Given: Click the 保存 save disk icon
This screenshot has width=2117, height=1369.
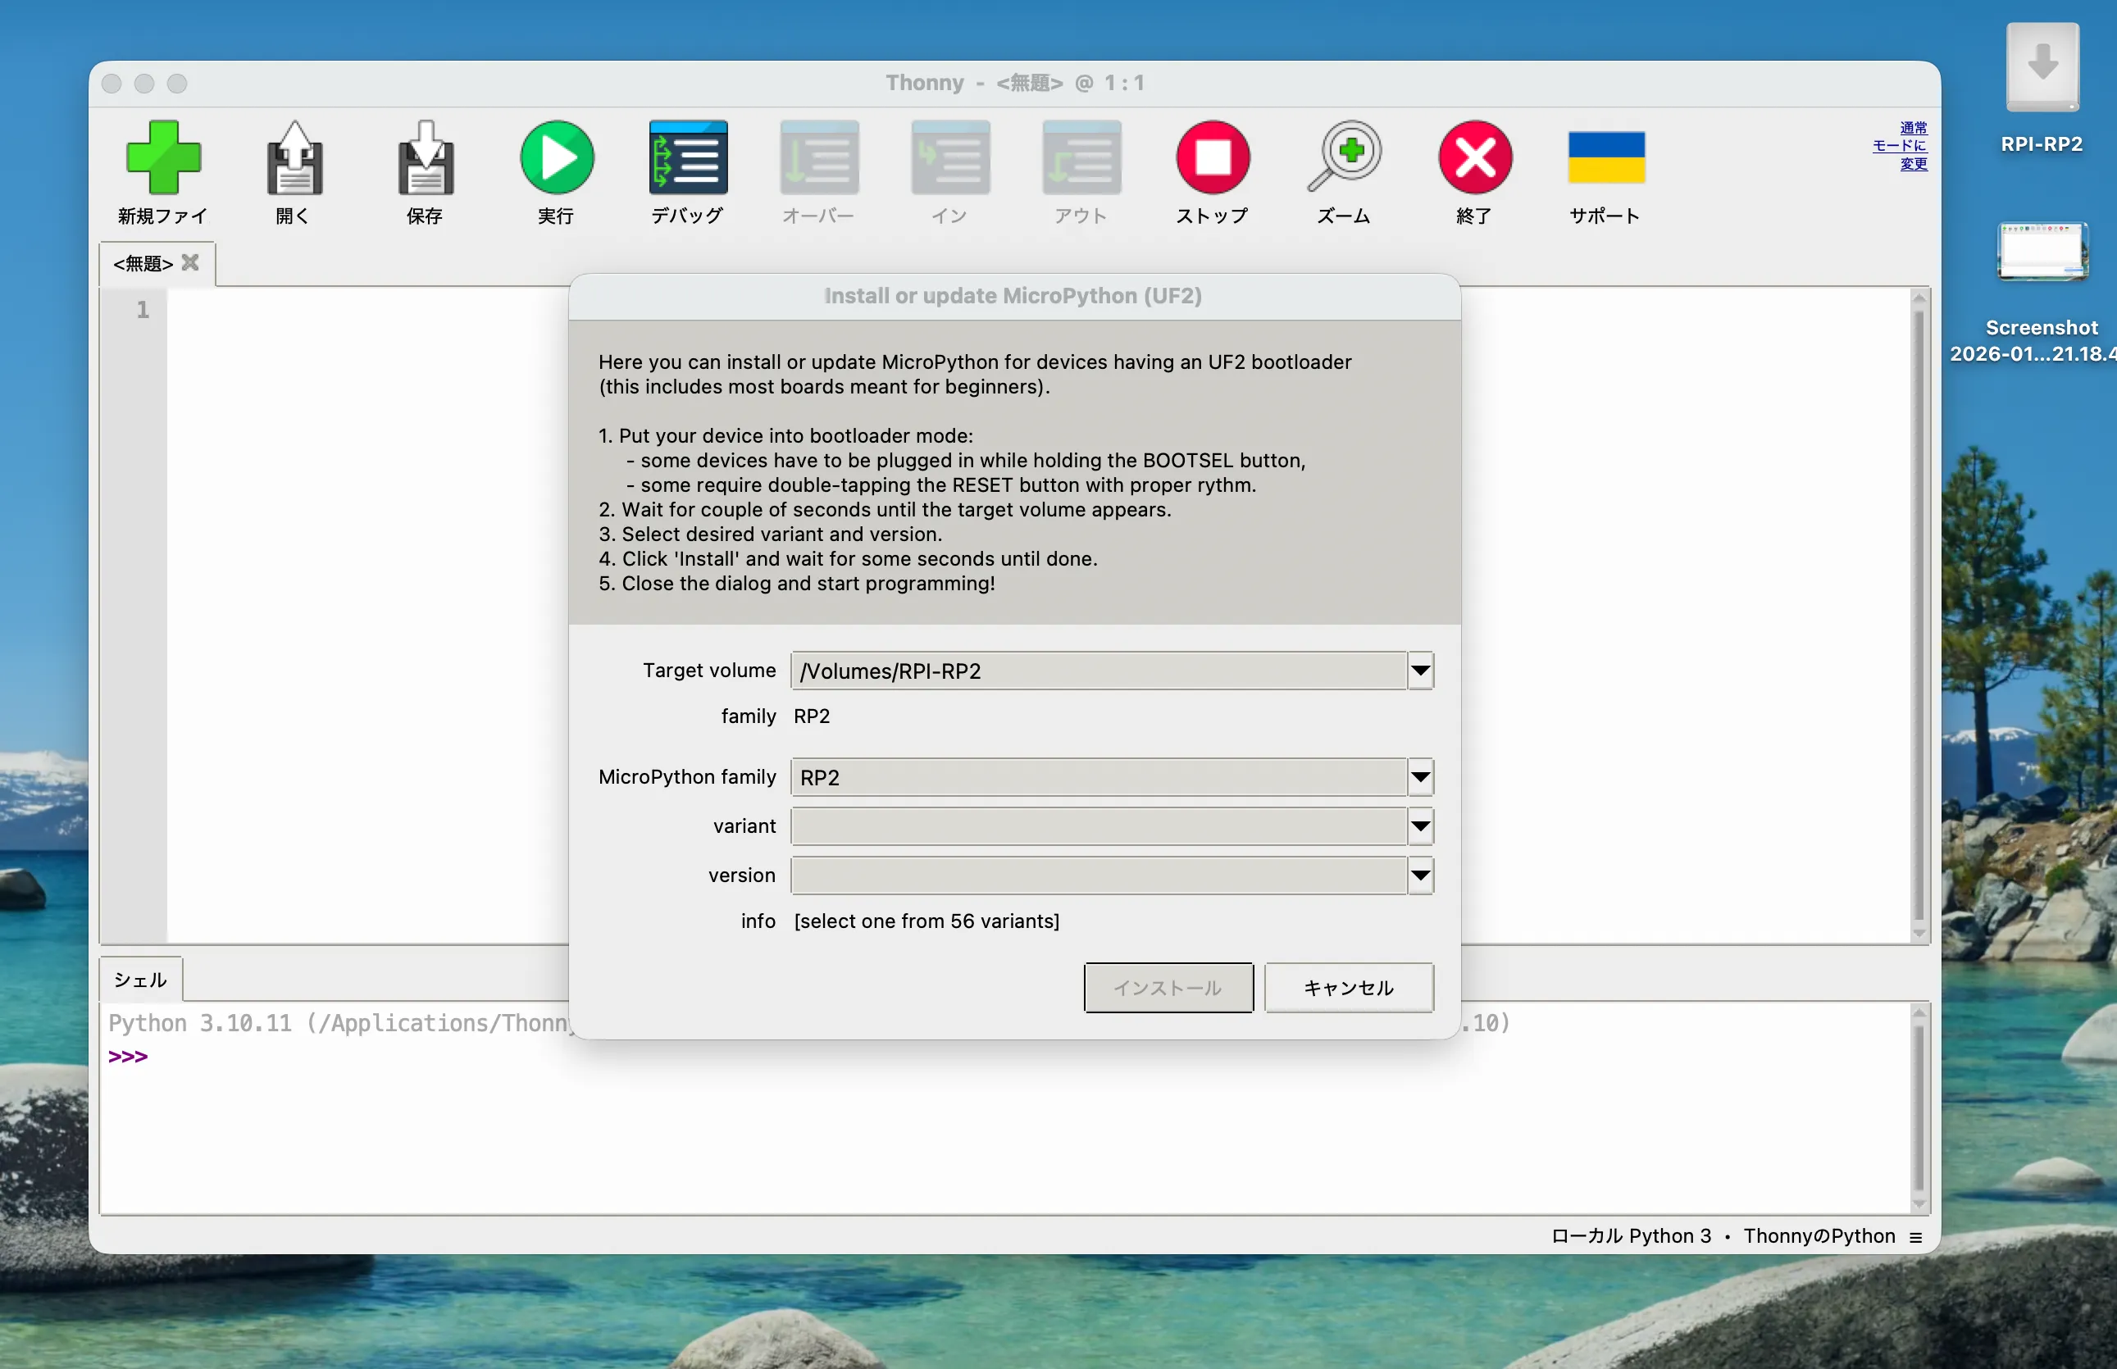Looking at the screenshot, I should click(x=425, y=157).
